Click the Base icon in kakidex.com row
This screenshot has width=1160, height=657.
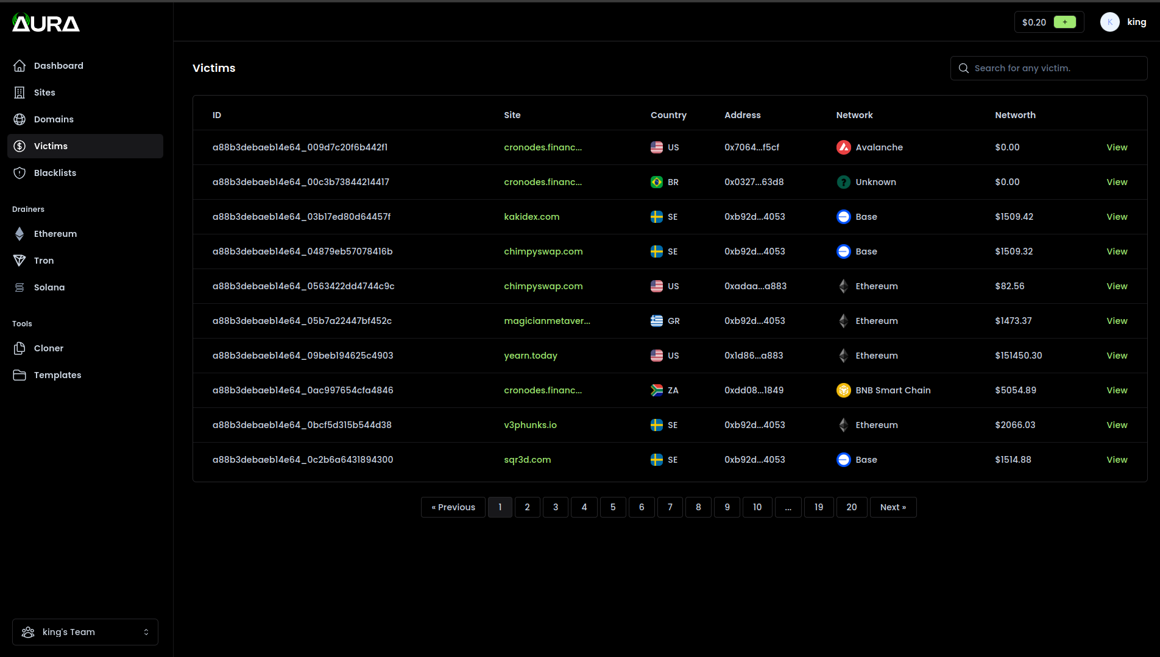tap(843, 217)
